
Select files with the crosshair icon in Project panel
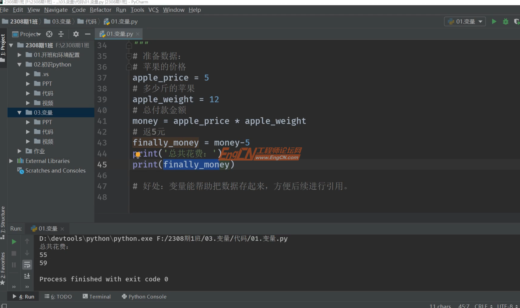point(49,34)
